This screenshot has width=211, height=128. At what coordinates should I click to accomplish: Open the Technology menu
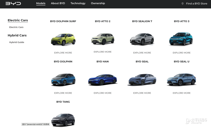click(x=78, y=3)
